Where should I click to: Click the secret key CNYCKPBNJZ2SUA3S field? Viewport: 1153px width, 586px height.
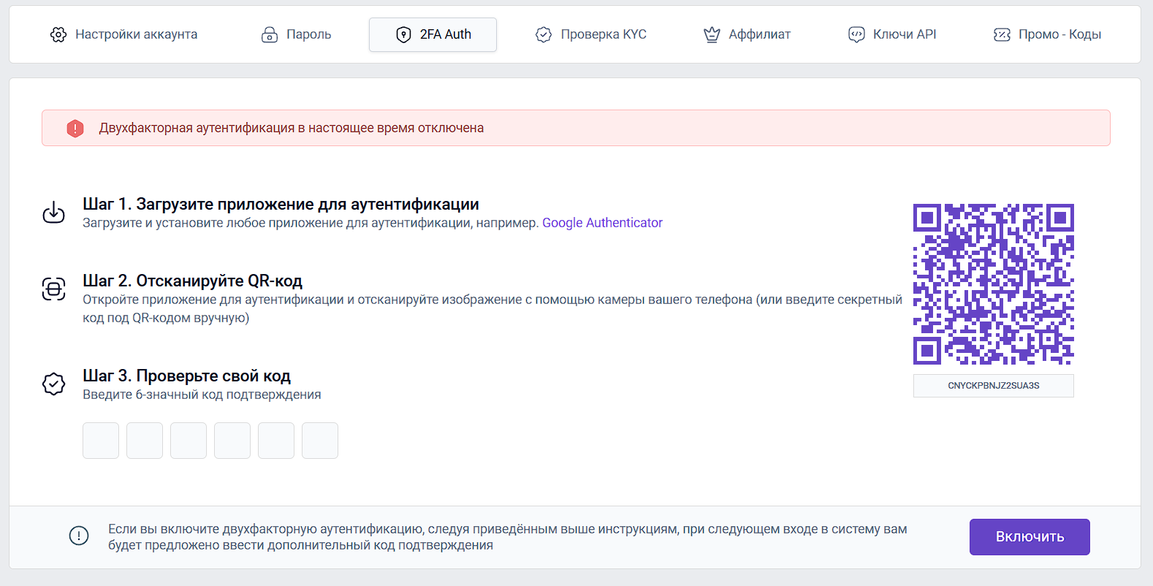[x=993, y=386]
